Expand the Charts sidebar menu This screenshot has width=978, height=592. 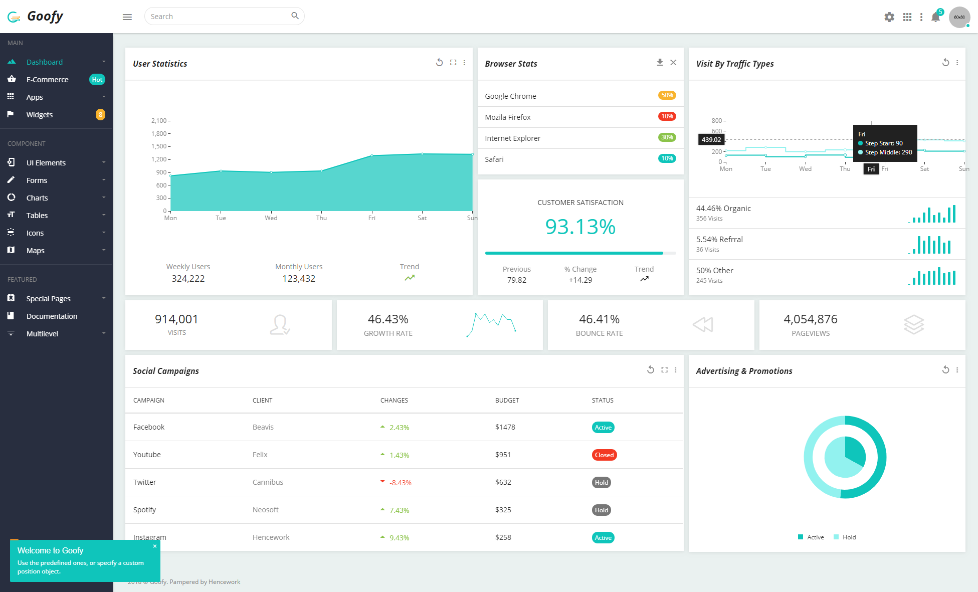[56, 198]
